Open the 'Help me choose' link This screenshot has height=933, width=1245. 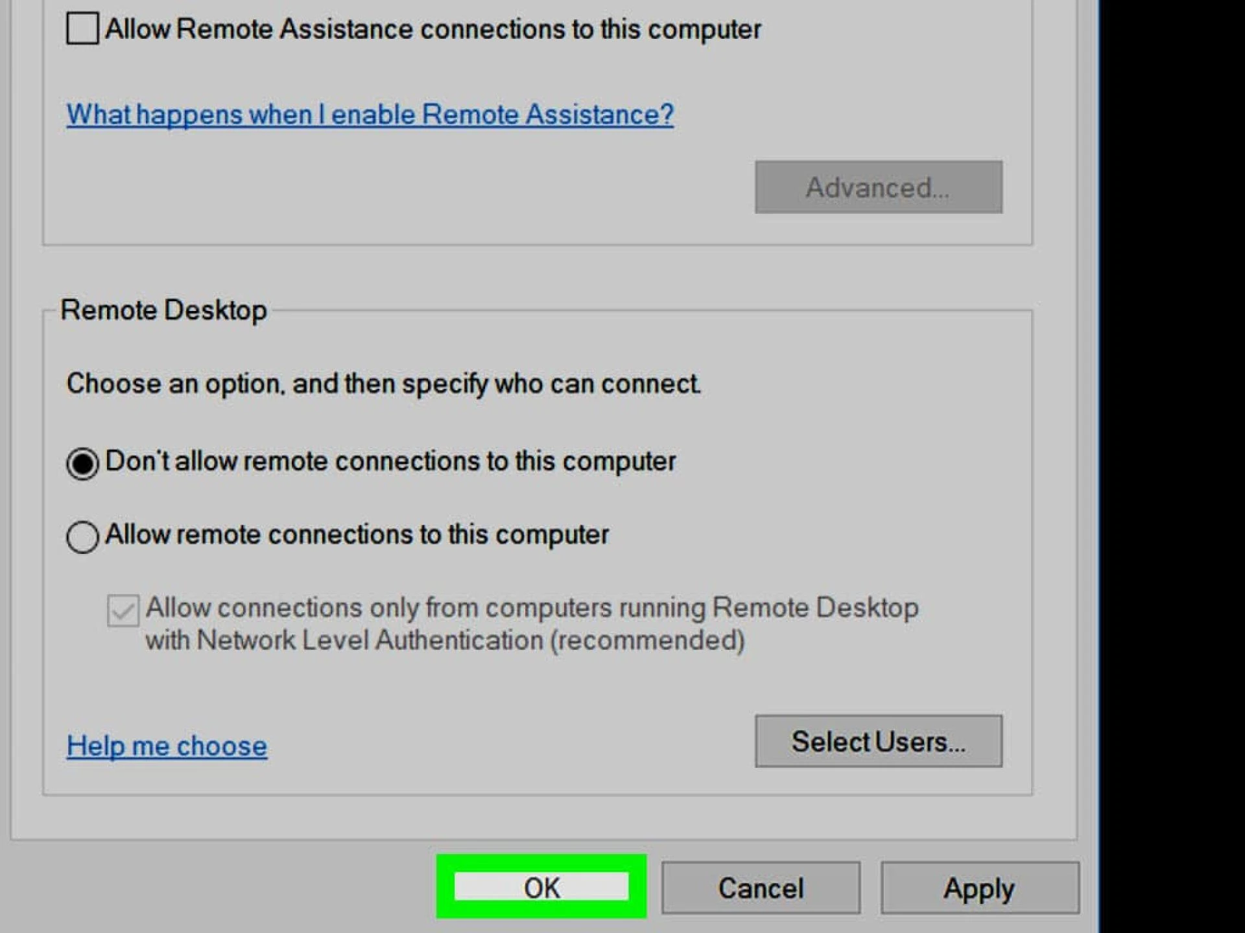click(x=167, y=746)
